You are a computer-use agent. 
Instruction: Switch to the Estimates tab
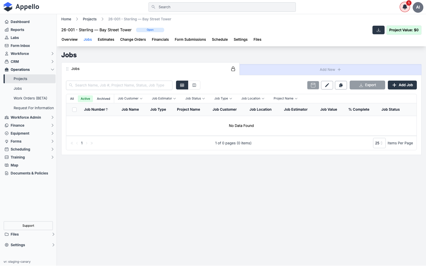[106, 40]
